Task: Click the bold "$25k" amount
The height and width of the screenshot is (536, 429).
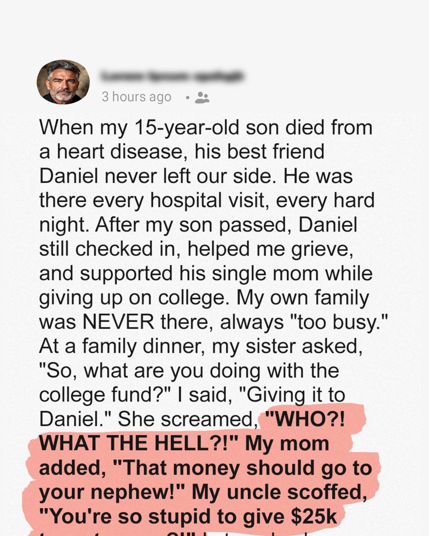Action: click(314, 517)
